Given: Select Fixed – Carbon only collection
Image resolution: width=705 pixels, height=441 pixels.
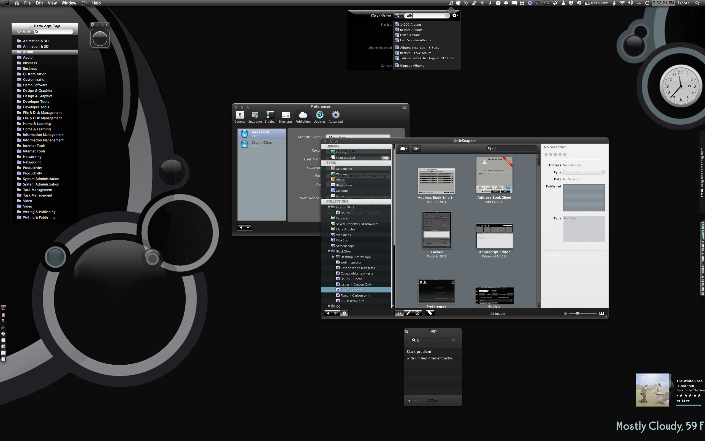Looking at the screenshot, I should 356,295.
